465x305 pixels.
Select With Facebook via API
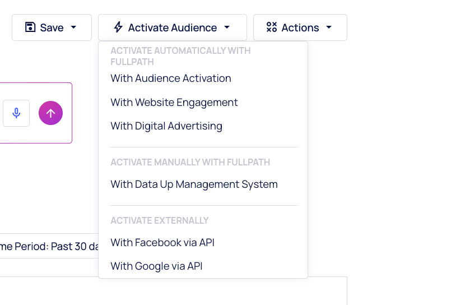tap(162, 243)
